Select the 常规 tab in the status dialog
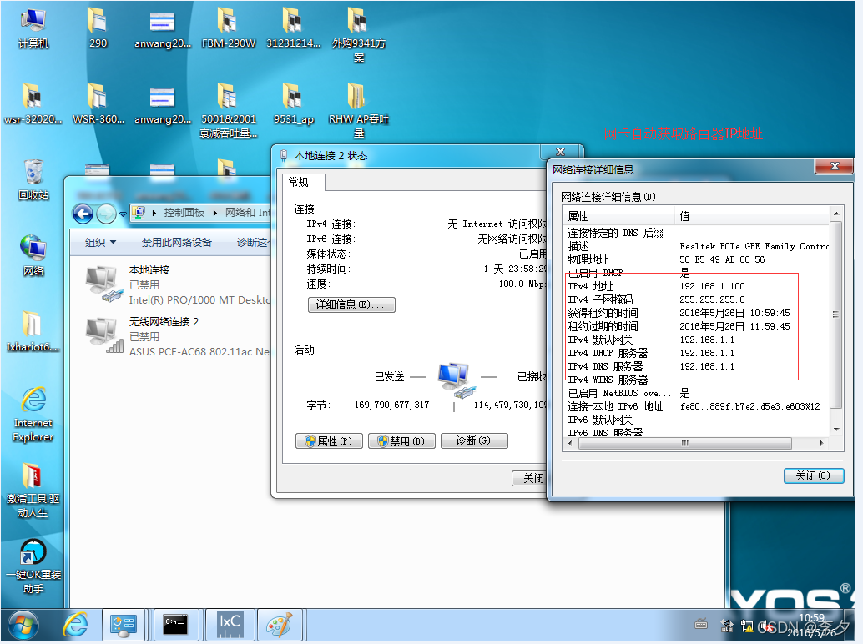863x644 pixels. pos(299,182)
